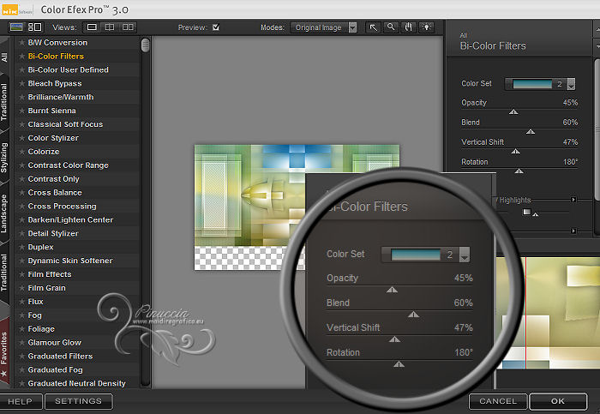Open the Color Set dropdown arrow
This screenshot has height=414, width=600.
click(571, 84)
